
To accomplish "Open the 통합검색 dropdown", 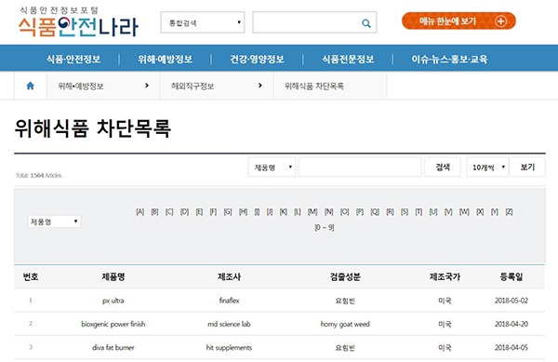I will pos(203,22).
